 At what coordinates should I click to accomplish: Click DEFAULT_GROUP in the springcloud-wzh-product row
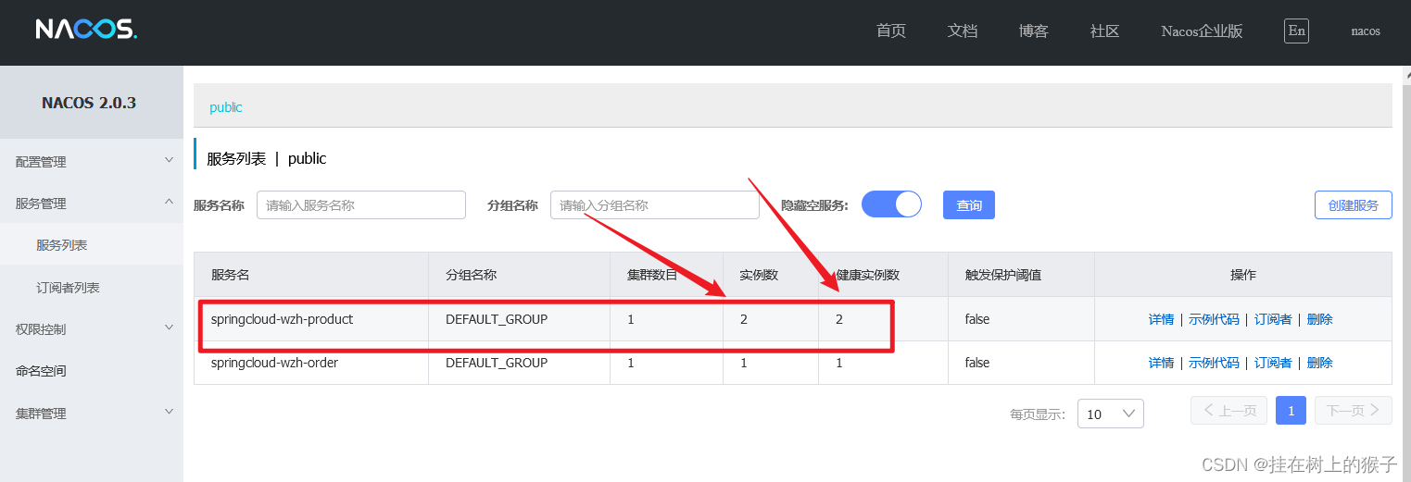point(497,319)
